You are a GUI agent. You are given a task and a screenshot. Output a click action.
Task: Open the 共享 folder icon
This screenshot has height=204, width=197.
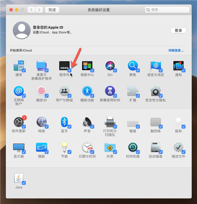[110, 148]
